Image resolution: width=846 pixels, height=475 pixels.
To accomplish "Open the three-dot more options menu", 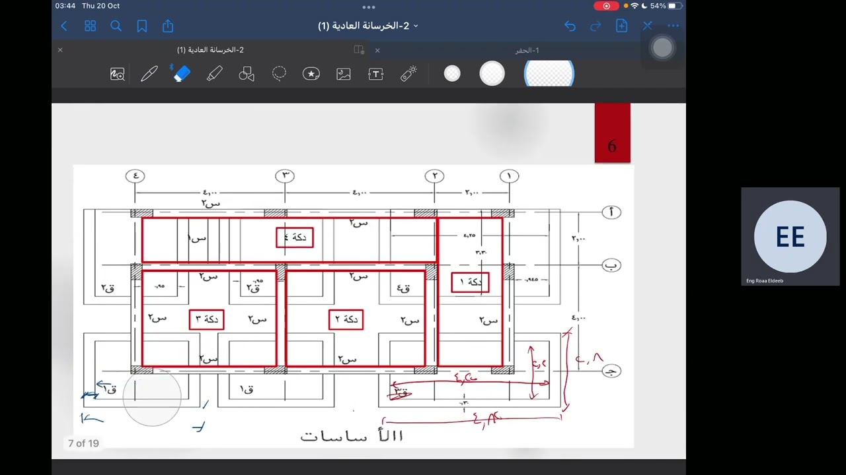I will 673,26.
